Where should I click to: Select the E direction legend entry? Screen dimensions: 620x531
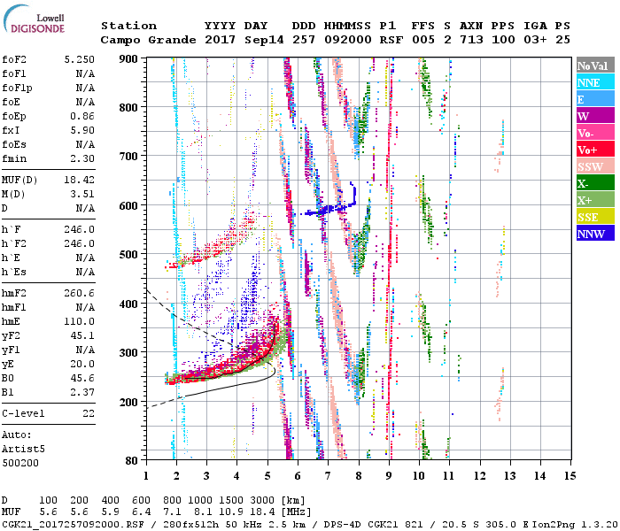pos(594,99)
